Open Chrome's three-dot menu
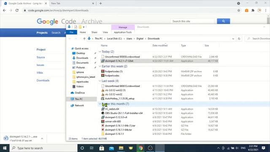This screenshot has height=152, width=270. pyautogui.click(x=266, y=10)
